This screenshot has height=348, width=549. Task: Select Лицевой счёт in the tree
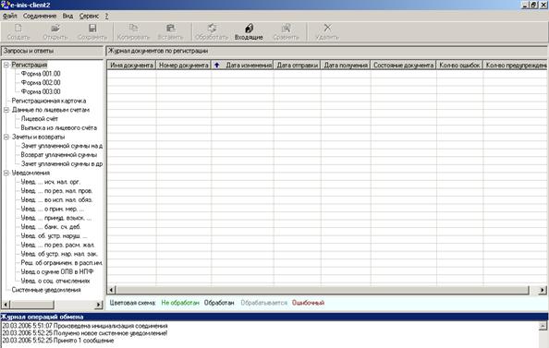[x=40, y=119]
